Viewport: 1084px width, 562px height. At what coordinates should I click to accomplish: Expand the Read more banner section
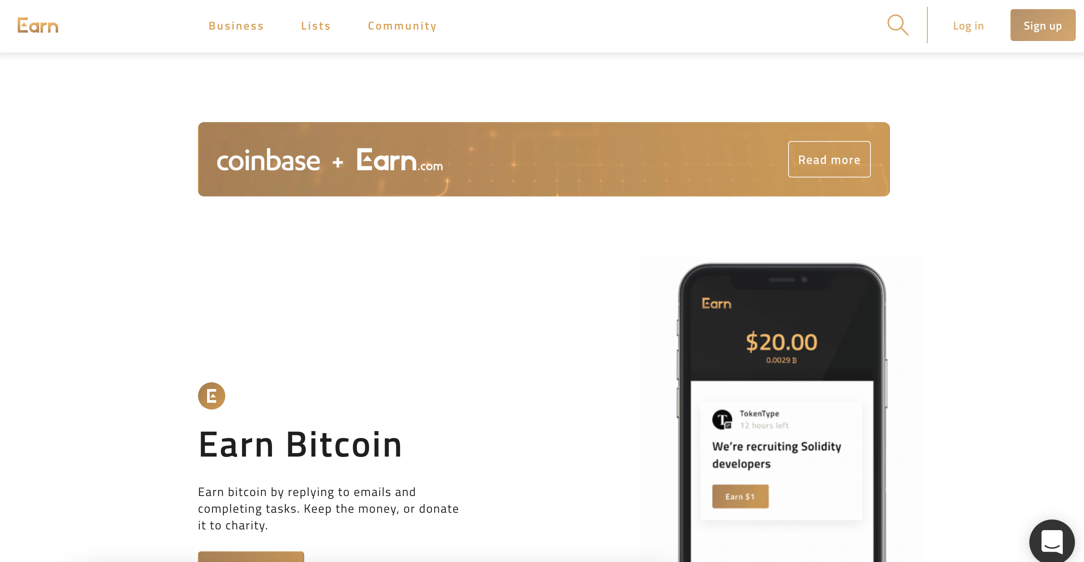[829, 159]
